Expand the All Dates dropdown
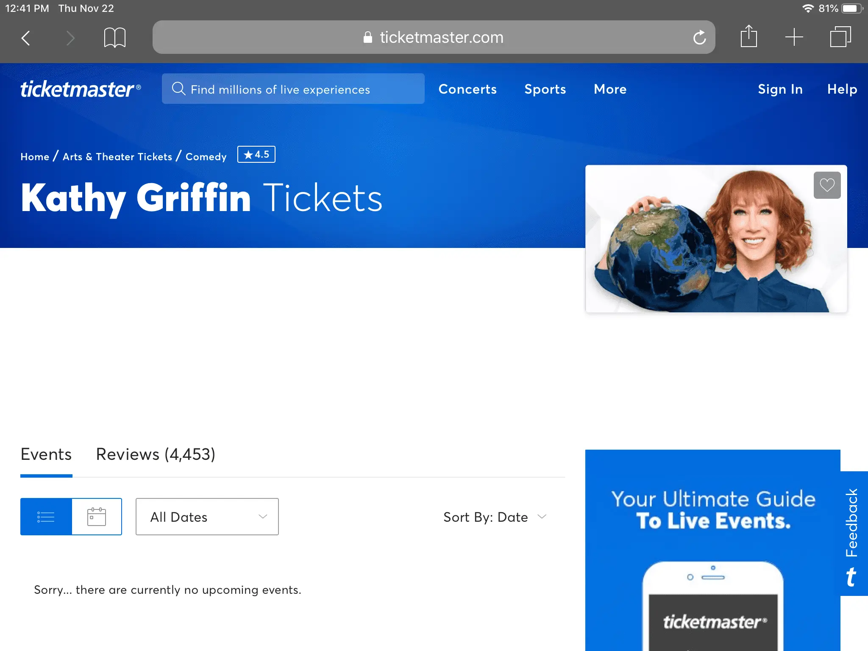 tap(207, 517)
